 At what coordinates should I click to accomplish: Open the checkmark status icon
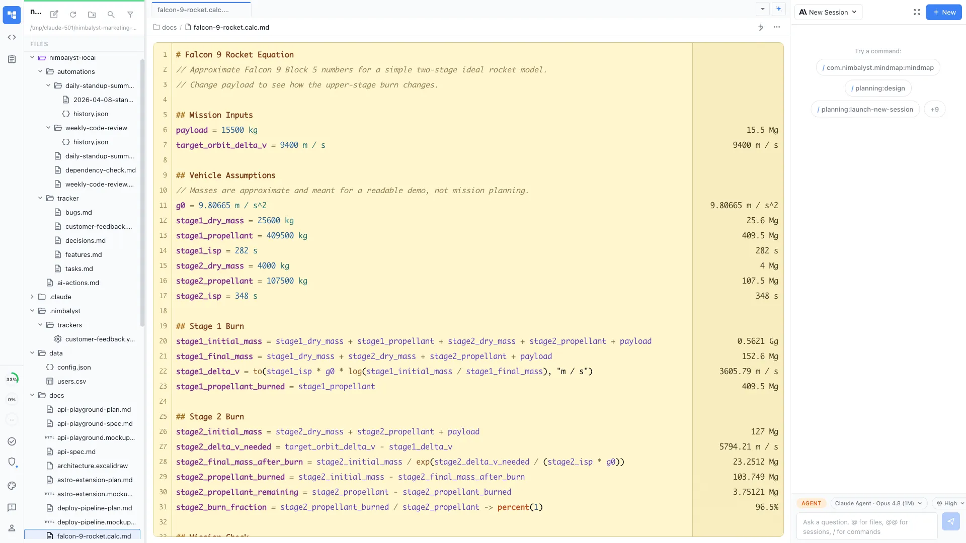coord(12,441)
